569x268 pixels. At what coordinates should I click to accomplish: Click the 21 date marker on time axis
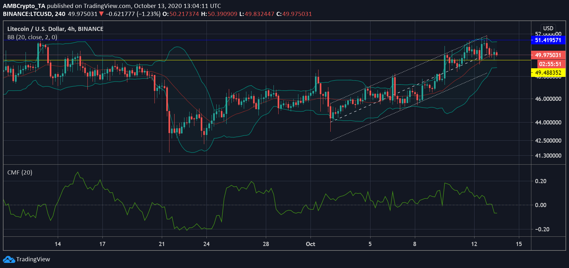[162, 244]
